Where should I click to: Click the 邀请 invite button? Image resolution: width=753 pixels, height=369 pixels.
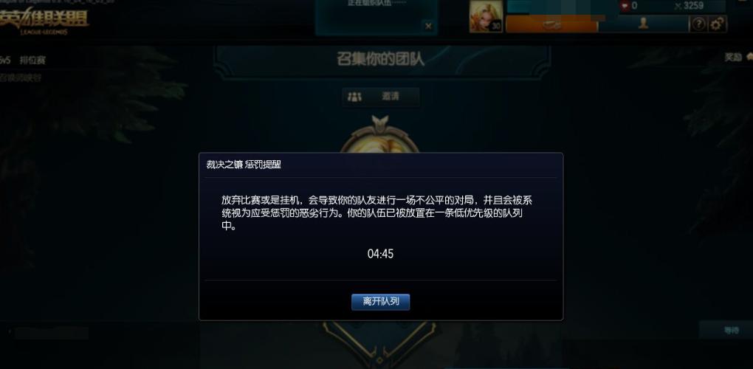[x=380, y=97]
